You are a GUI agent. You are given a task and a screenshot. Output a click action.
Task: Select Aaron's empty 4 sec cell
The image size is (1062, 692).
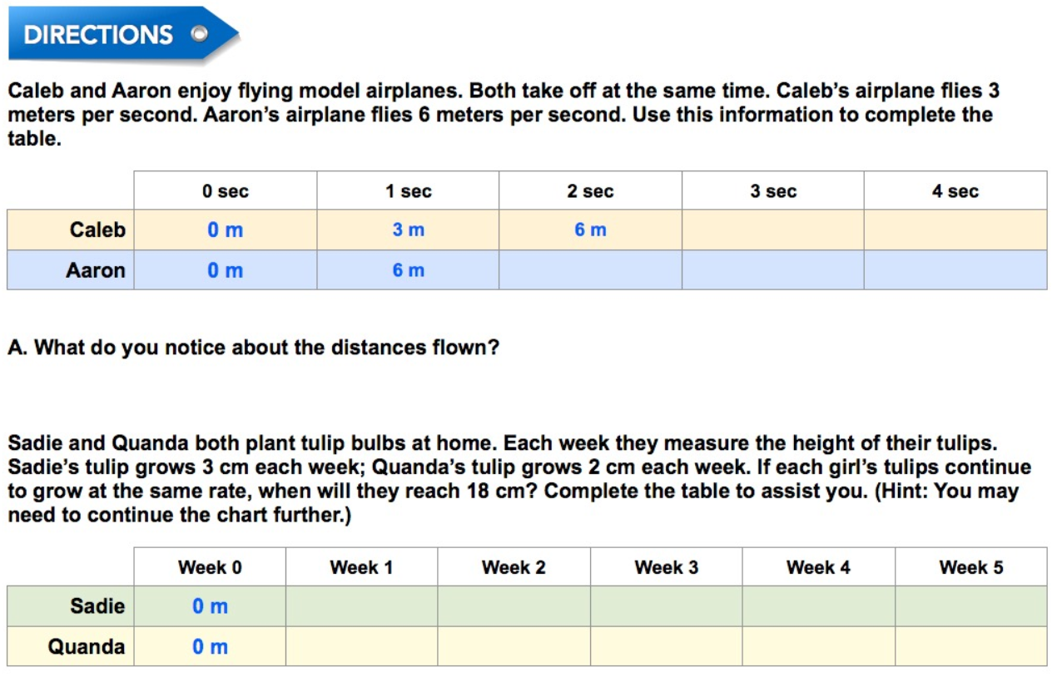(x=955, y=270)
